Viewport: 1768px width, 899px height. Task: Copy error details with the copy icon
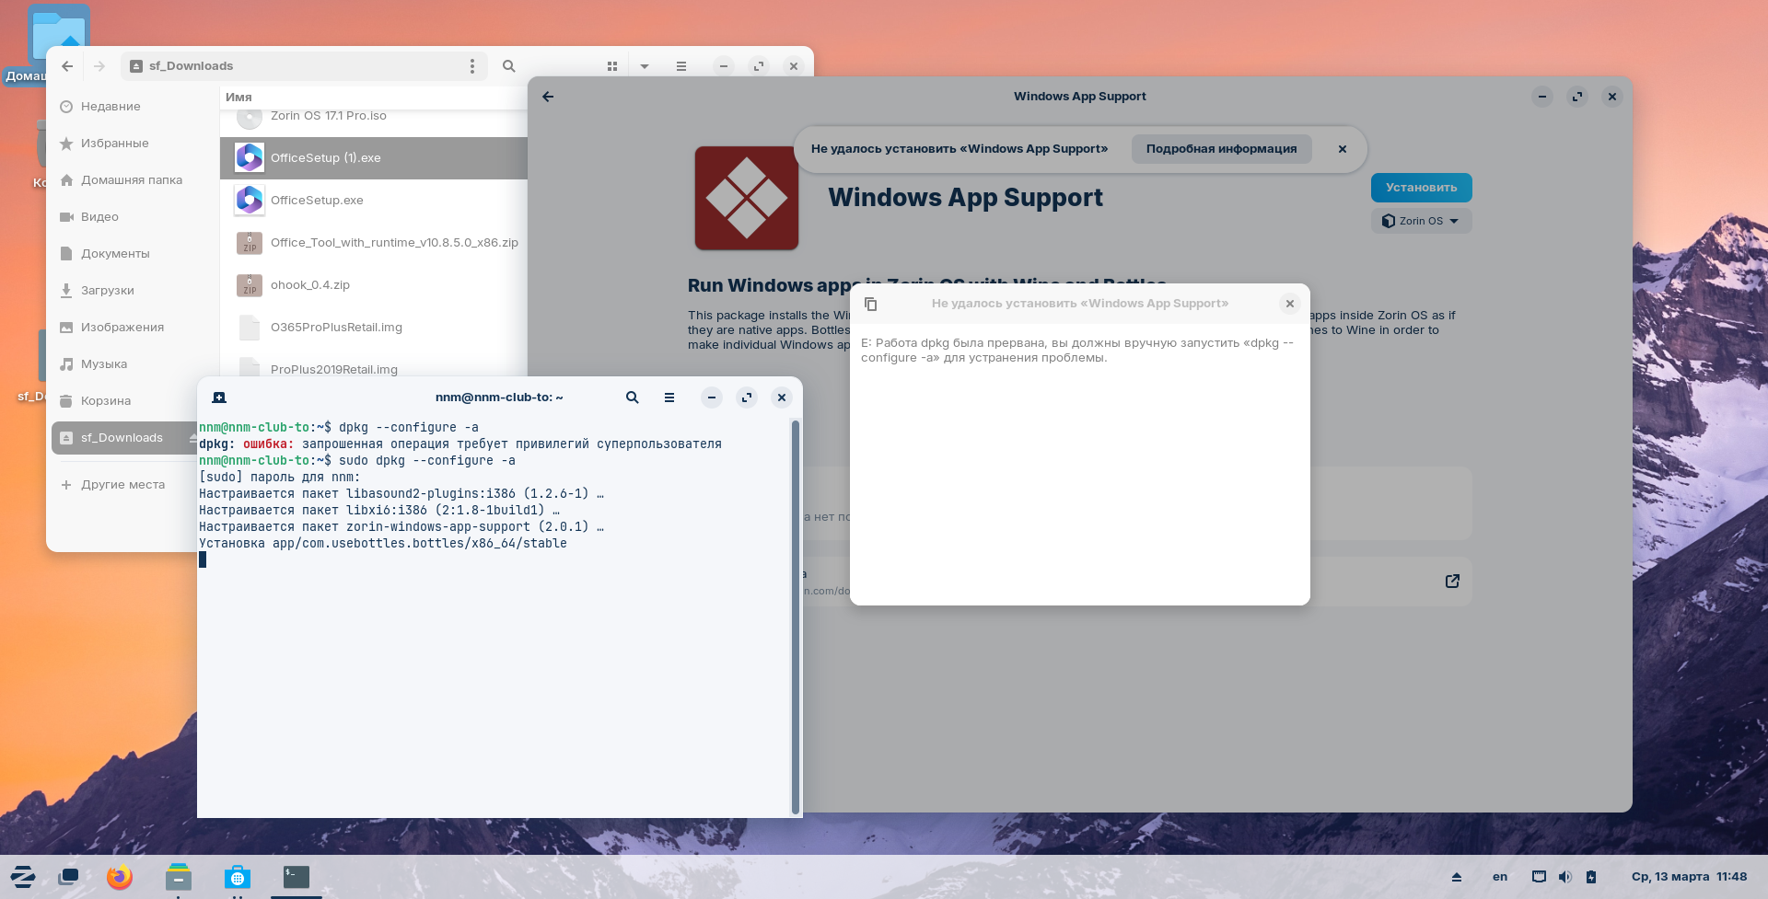tap(870, 304)
